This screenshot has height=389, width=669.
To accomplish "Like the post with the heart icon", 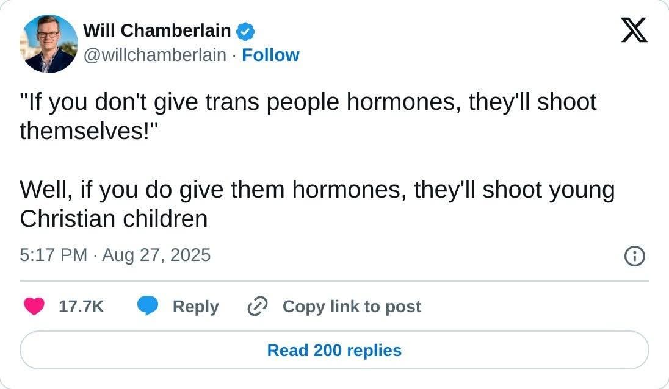I will [x=34, y=306].
